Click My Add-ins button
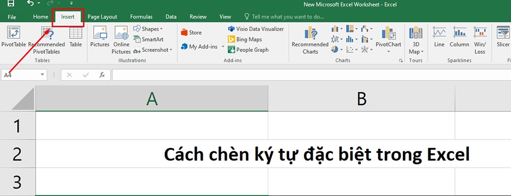Viewport: 511px width, 196px height. coord(199,47)
